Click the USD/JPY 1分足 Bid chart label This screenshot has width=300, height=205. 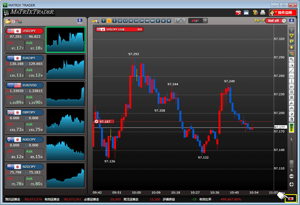point(119,29)
